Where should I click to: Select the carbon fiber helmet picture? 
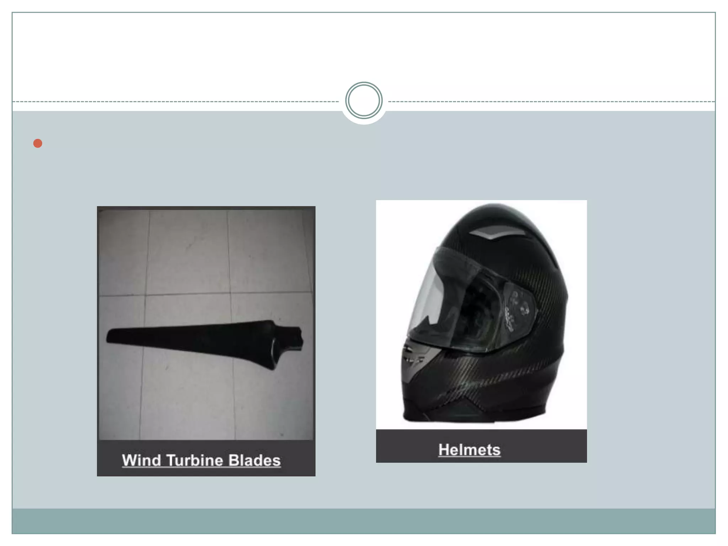[481, 315]
